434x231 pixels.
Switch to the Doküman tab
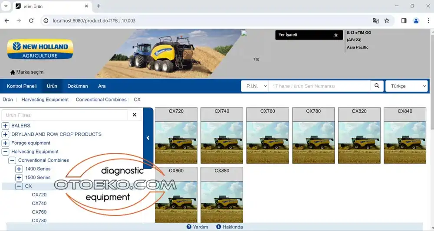coord(78,86)
